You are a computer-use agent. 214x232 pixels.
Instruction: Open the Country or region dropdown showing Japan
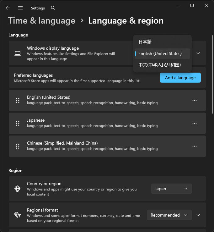click(171, 189)
